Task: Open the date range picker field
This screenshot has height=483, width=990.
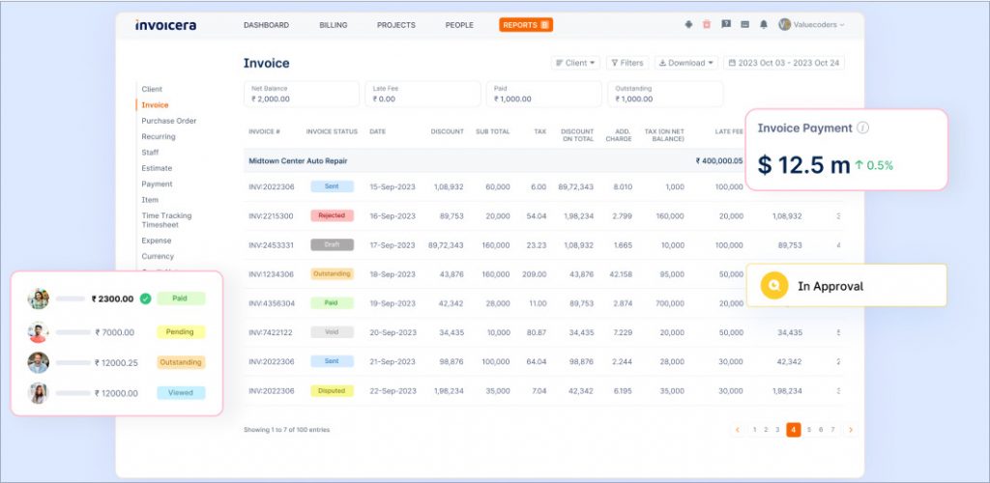Action: pos(784,63)
